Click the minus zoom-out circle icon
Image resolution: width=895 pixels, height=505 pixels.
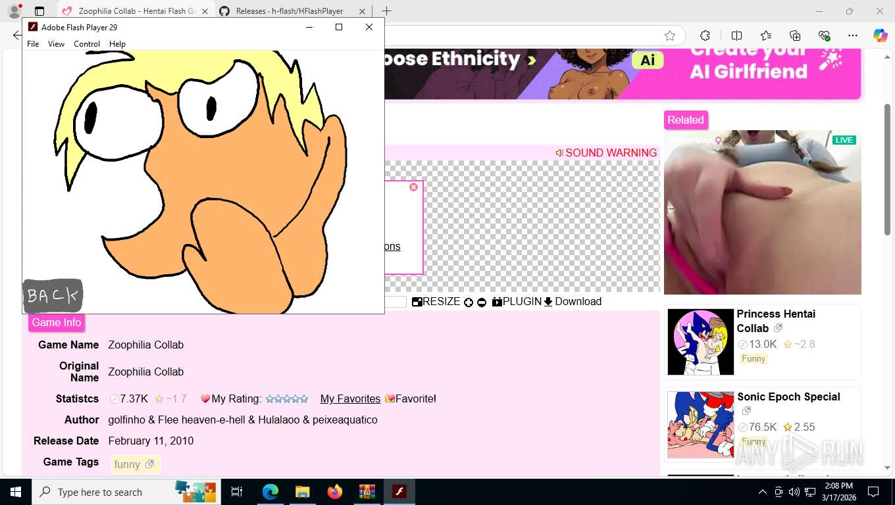(482, 302)
